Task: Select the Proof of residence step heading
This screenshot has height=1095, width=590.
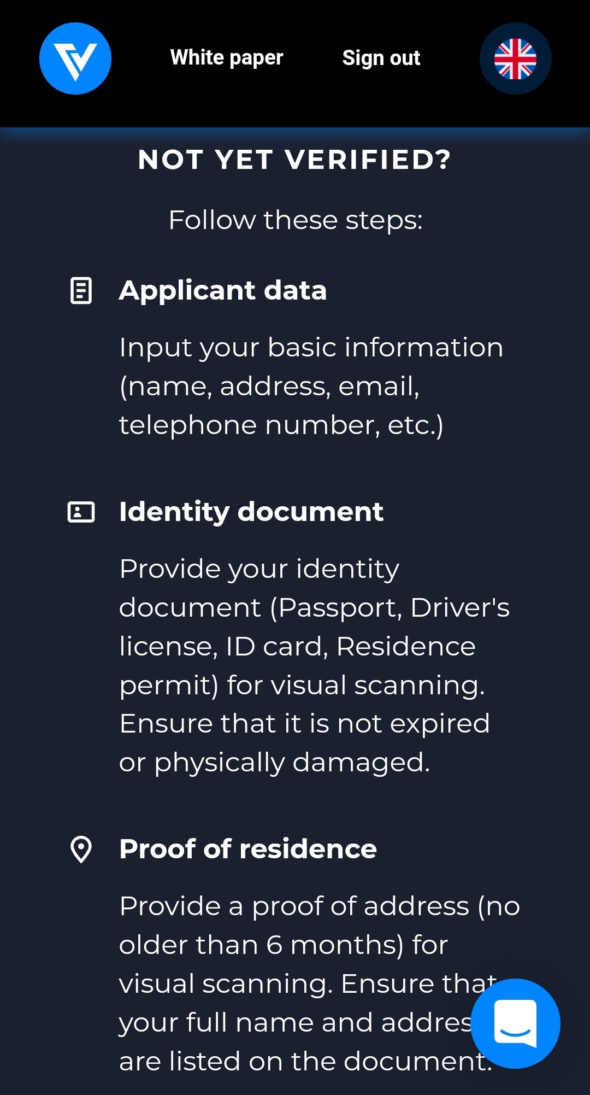Action: [x=248, y=849]
